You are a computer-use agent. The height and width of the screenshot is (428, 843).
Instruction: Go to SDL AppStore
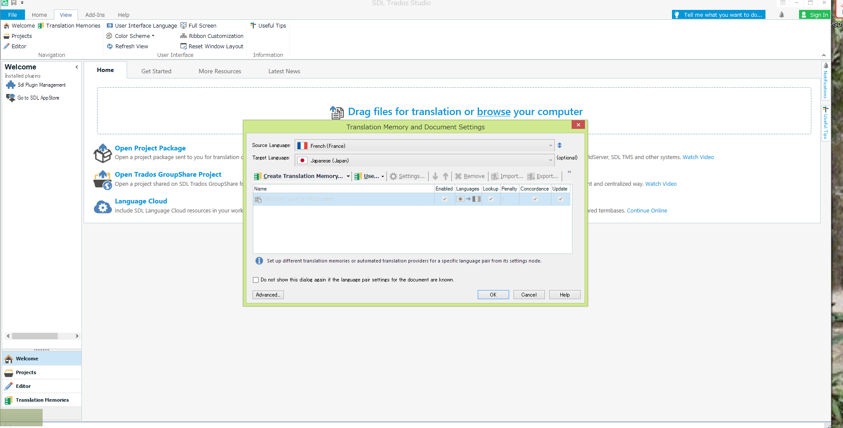coord(33,98)
